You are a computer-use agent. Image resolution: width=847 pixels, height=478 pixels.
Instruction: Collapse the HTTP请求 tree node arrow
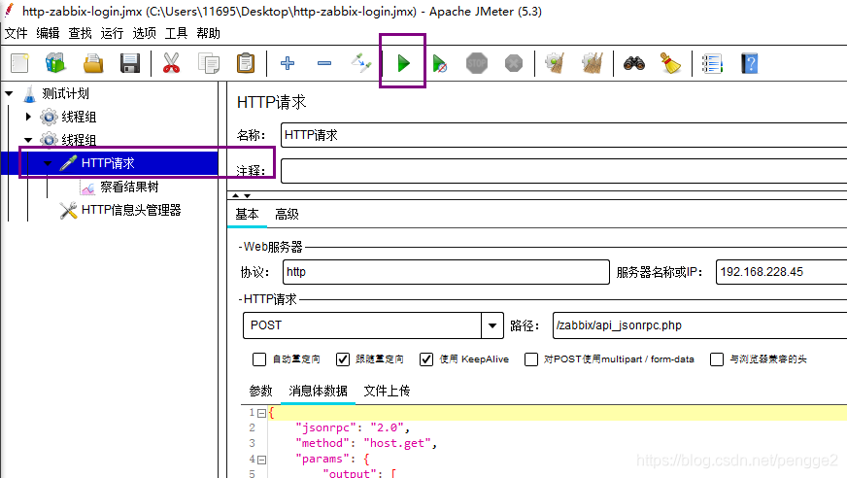pos(48,163)
